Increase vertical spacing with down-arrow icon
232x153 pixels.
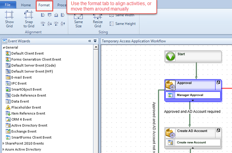point(50,23)
